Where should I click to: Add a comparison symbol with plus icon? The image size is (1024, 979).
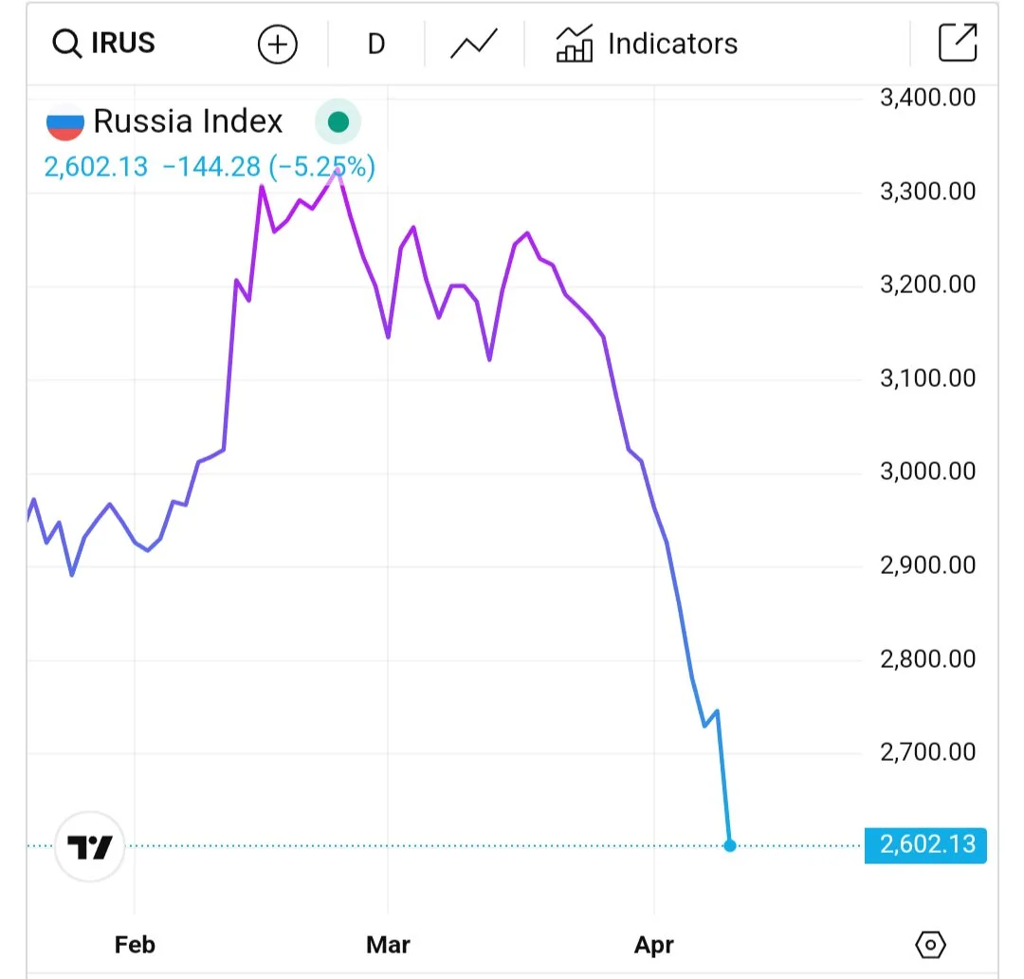(278, 45)
